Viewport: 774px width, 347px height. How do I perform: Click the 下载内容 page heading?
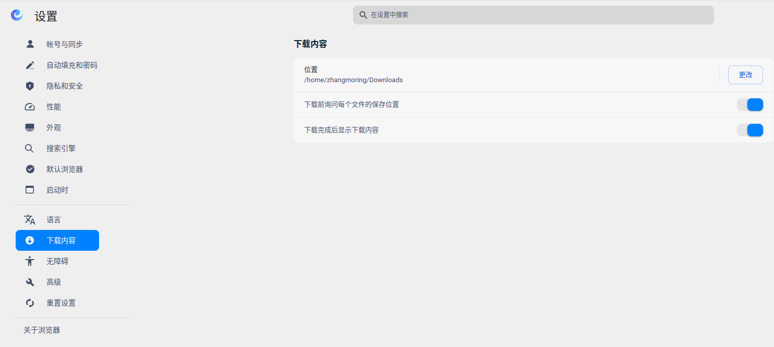tap(310, 44)
